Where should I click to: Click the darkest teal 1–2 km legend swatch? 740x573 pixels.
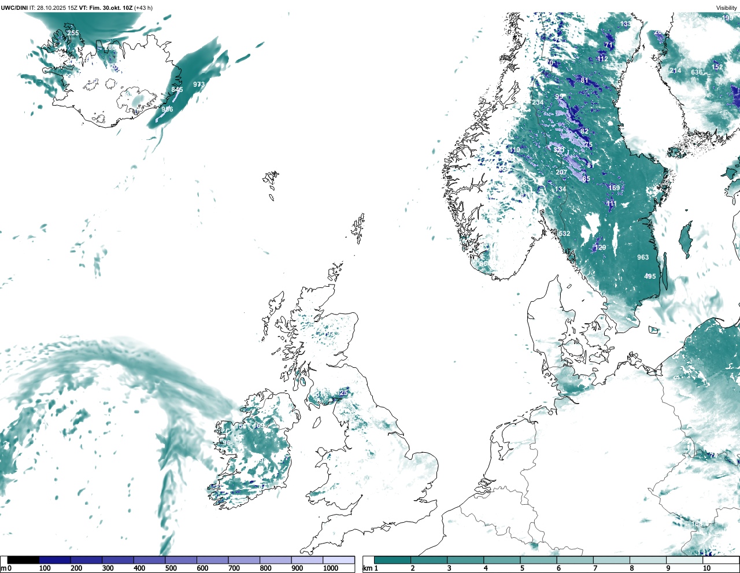point(393,560)
